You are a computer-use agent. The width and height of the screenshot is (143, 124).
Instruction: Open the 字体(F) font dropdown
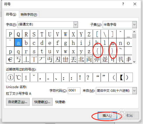(76, 25)
